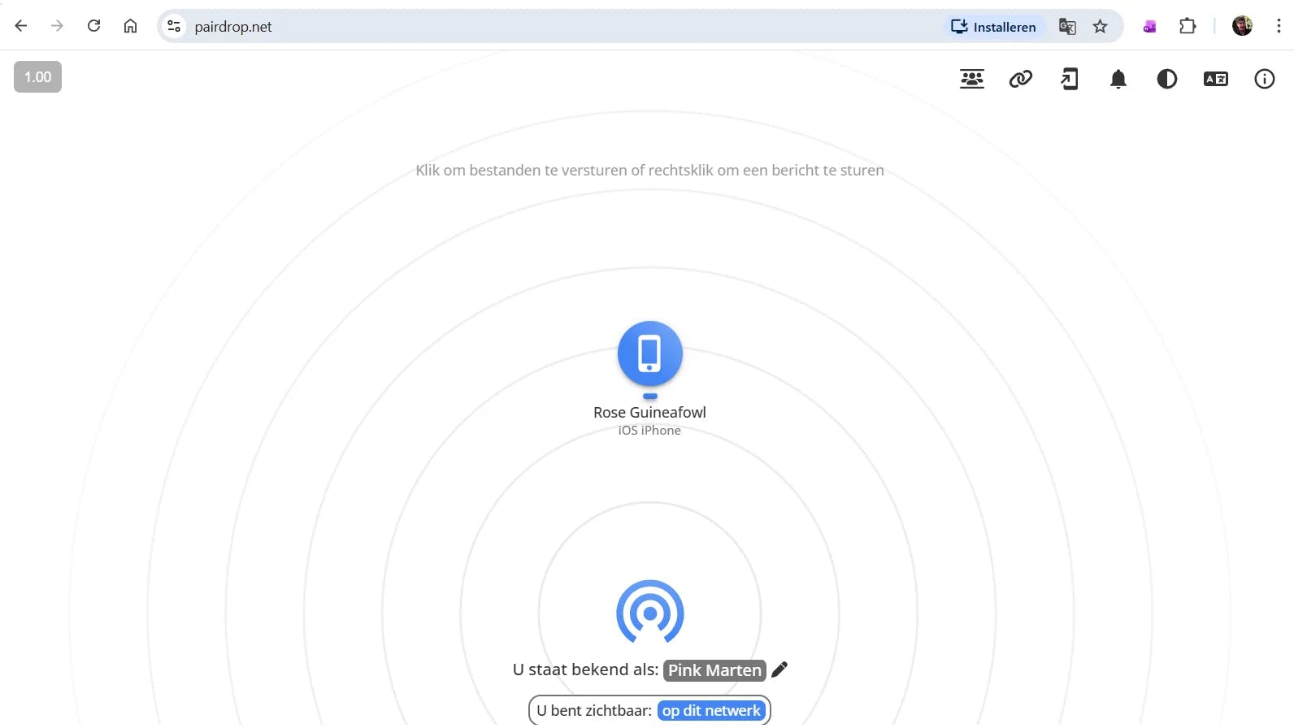Click the Rose Guineafowl device name

(649, 412)
